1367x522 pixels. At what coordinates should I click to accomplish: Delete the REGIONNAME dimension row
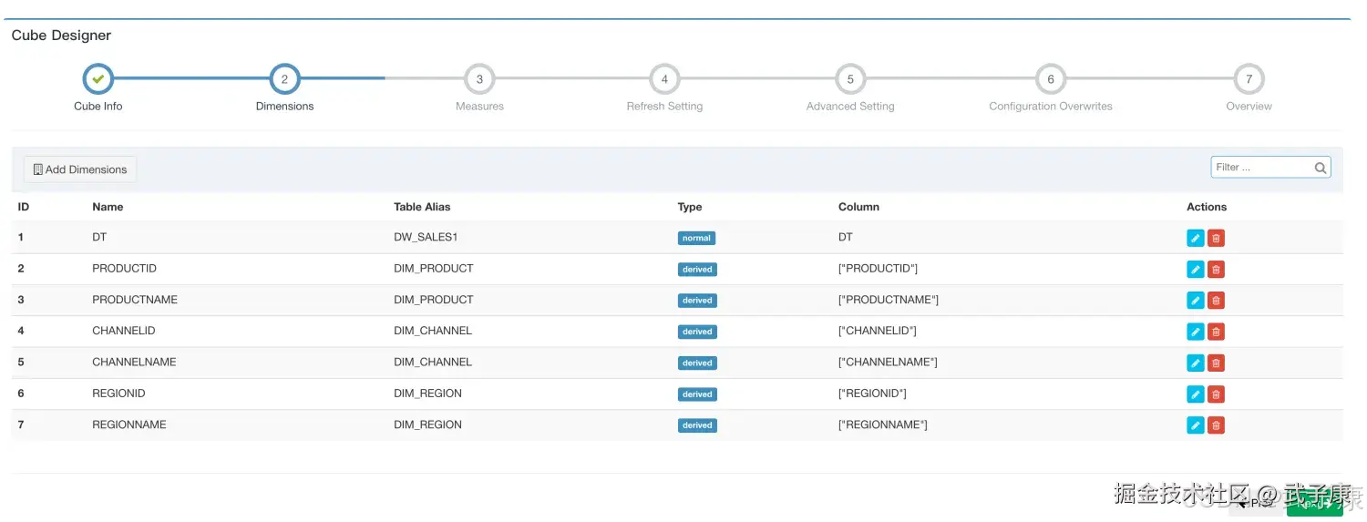1216,425
